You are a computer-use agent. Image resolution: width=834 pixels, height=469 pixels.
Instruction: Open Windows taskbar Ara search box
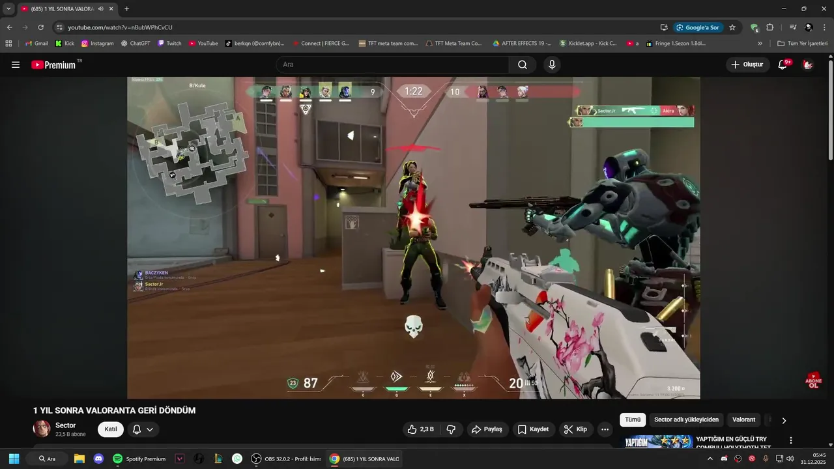click(x=47, y=459)
